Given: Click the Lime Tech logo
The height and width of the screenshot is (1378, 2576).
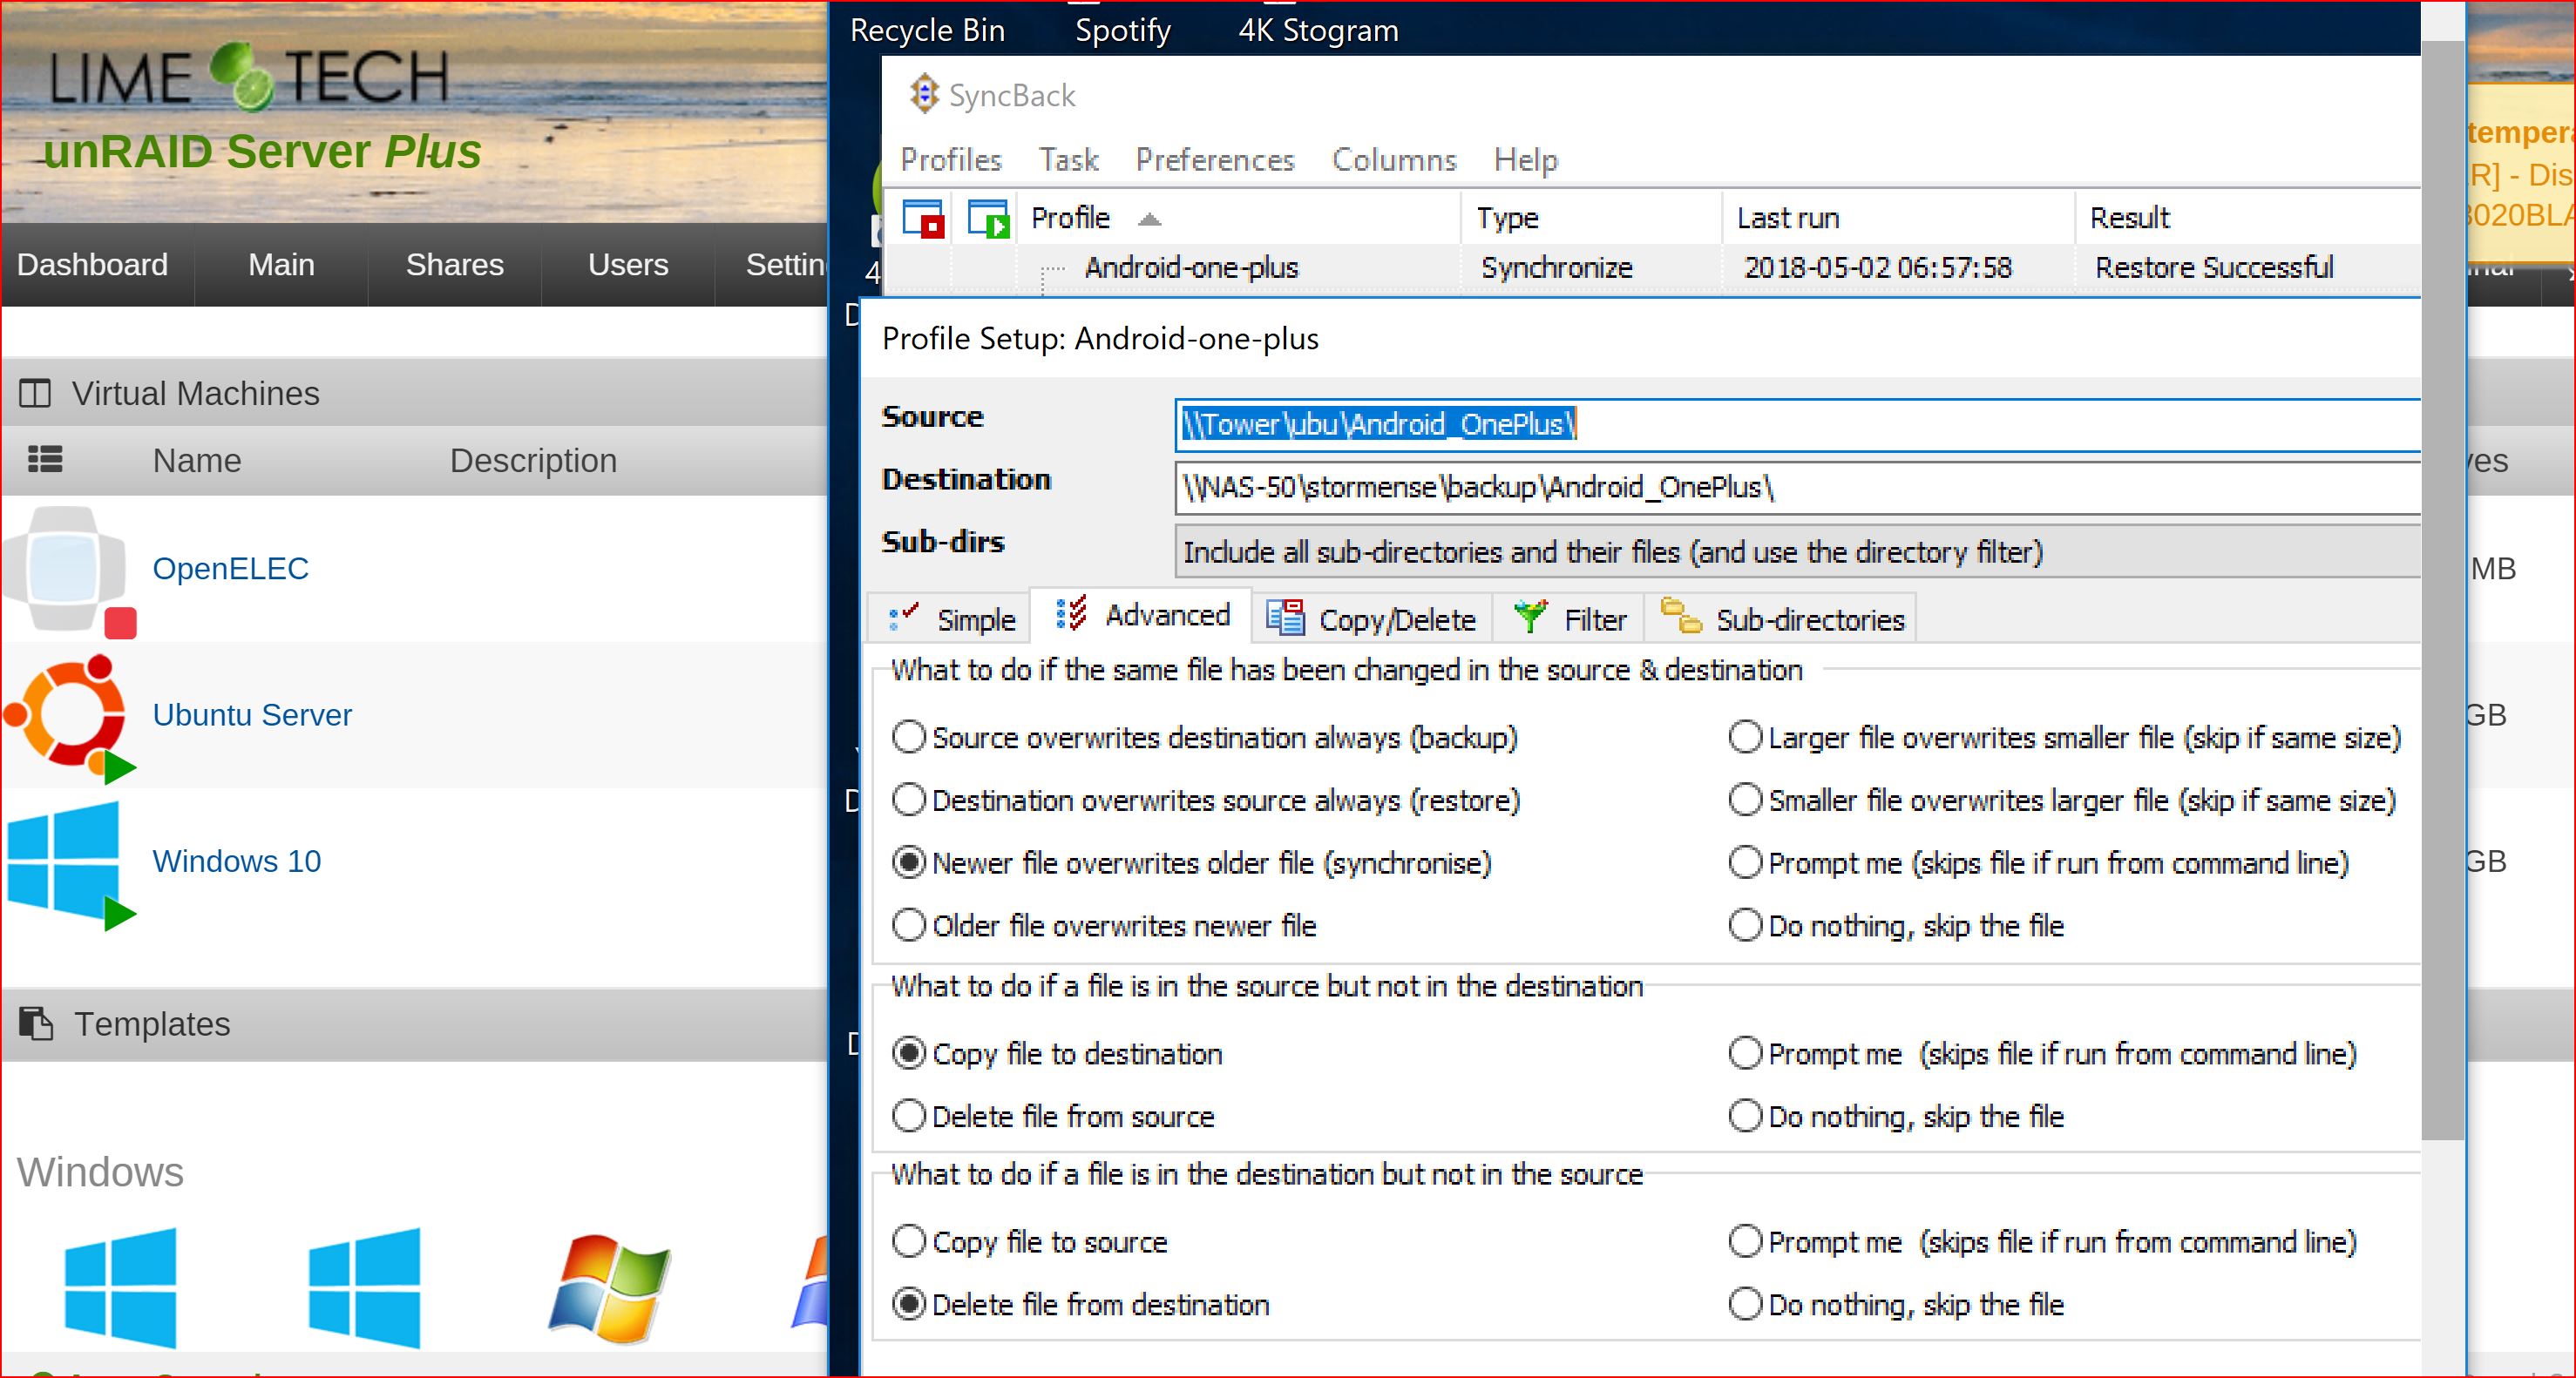Looking at the screenshot, I should click(x=250, y=76).
